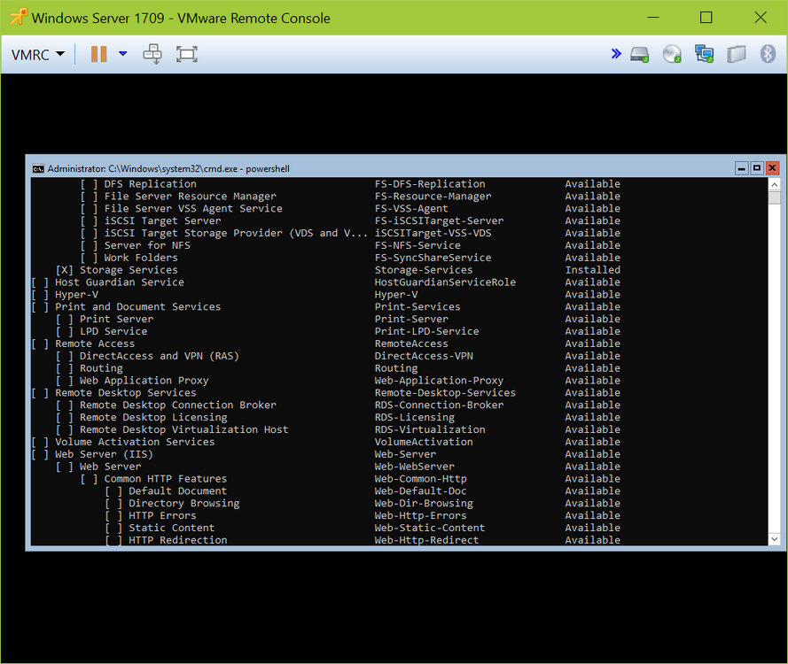The image size is (788, 664).
Task: Click the 'Hyper-V' display name
Action: pos(76,295)
